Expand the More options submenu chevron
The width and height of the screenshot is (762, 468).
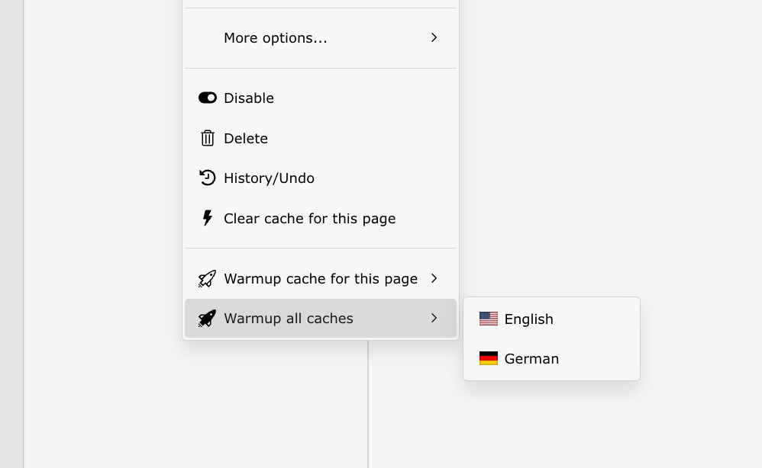coord(434,37)
